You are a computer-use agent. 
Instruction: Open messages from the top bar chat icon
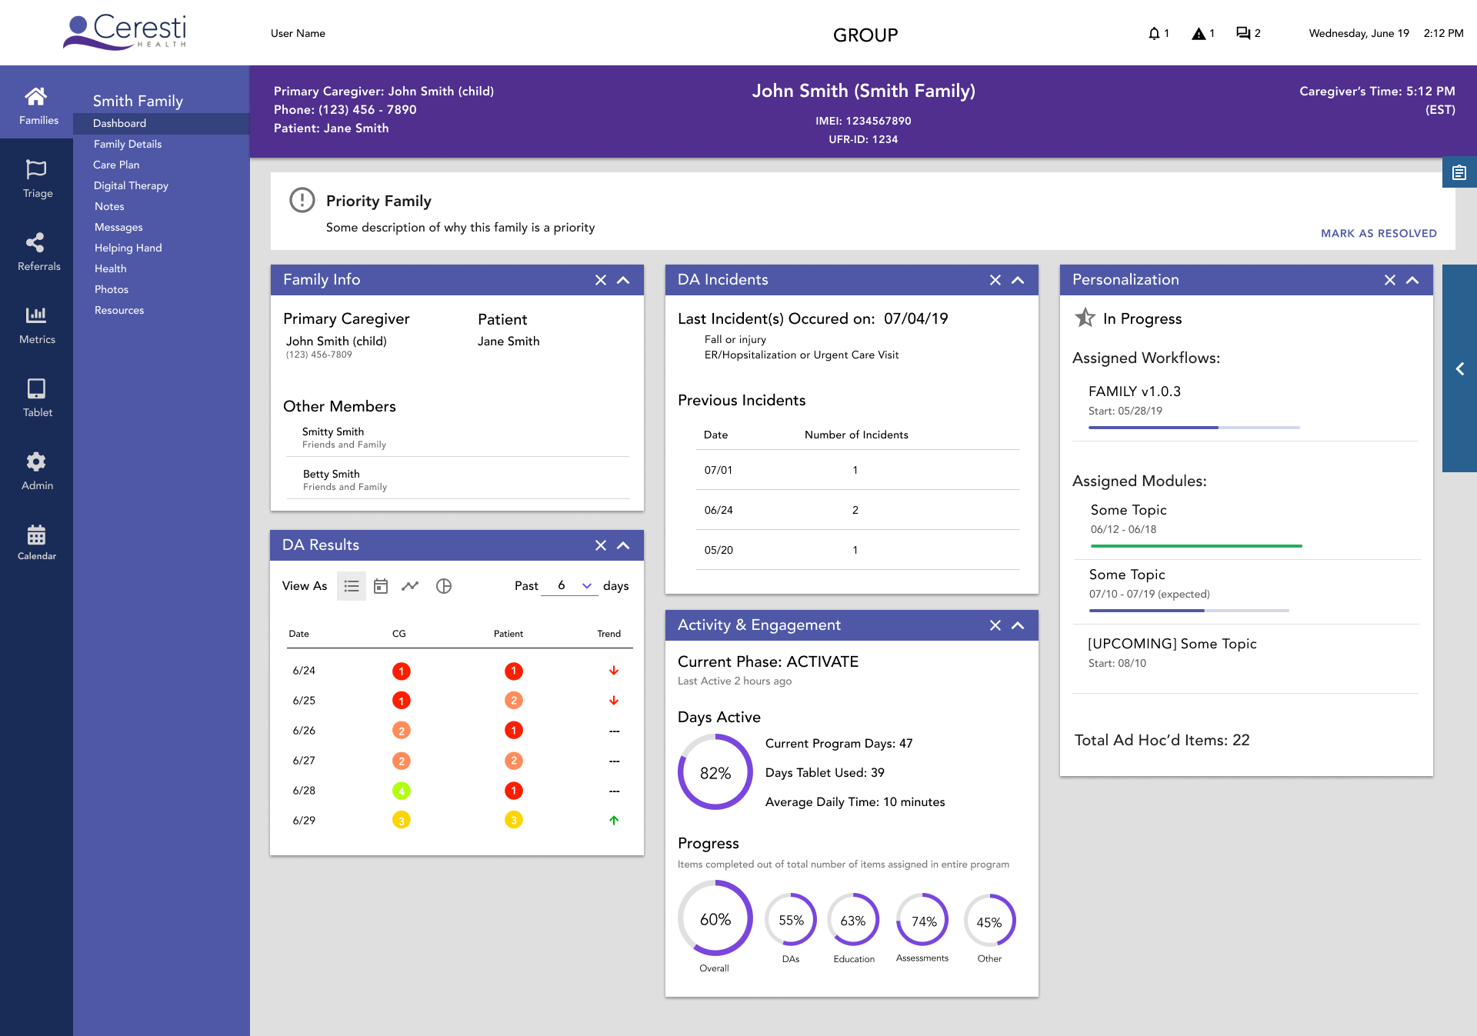tap(1244, 33)
